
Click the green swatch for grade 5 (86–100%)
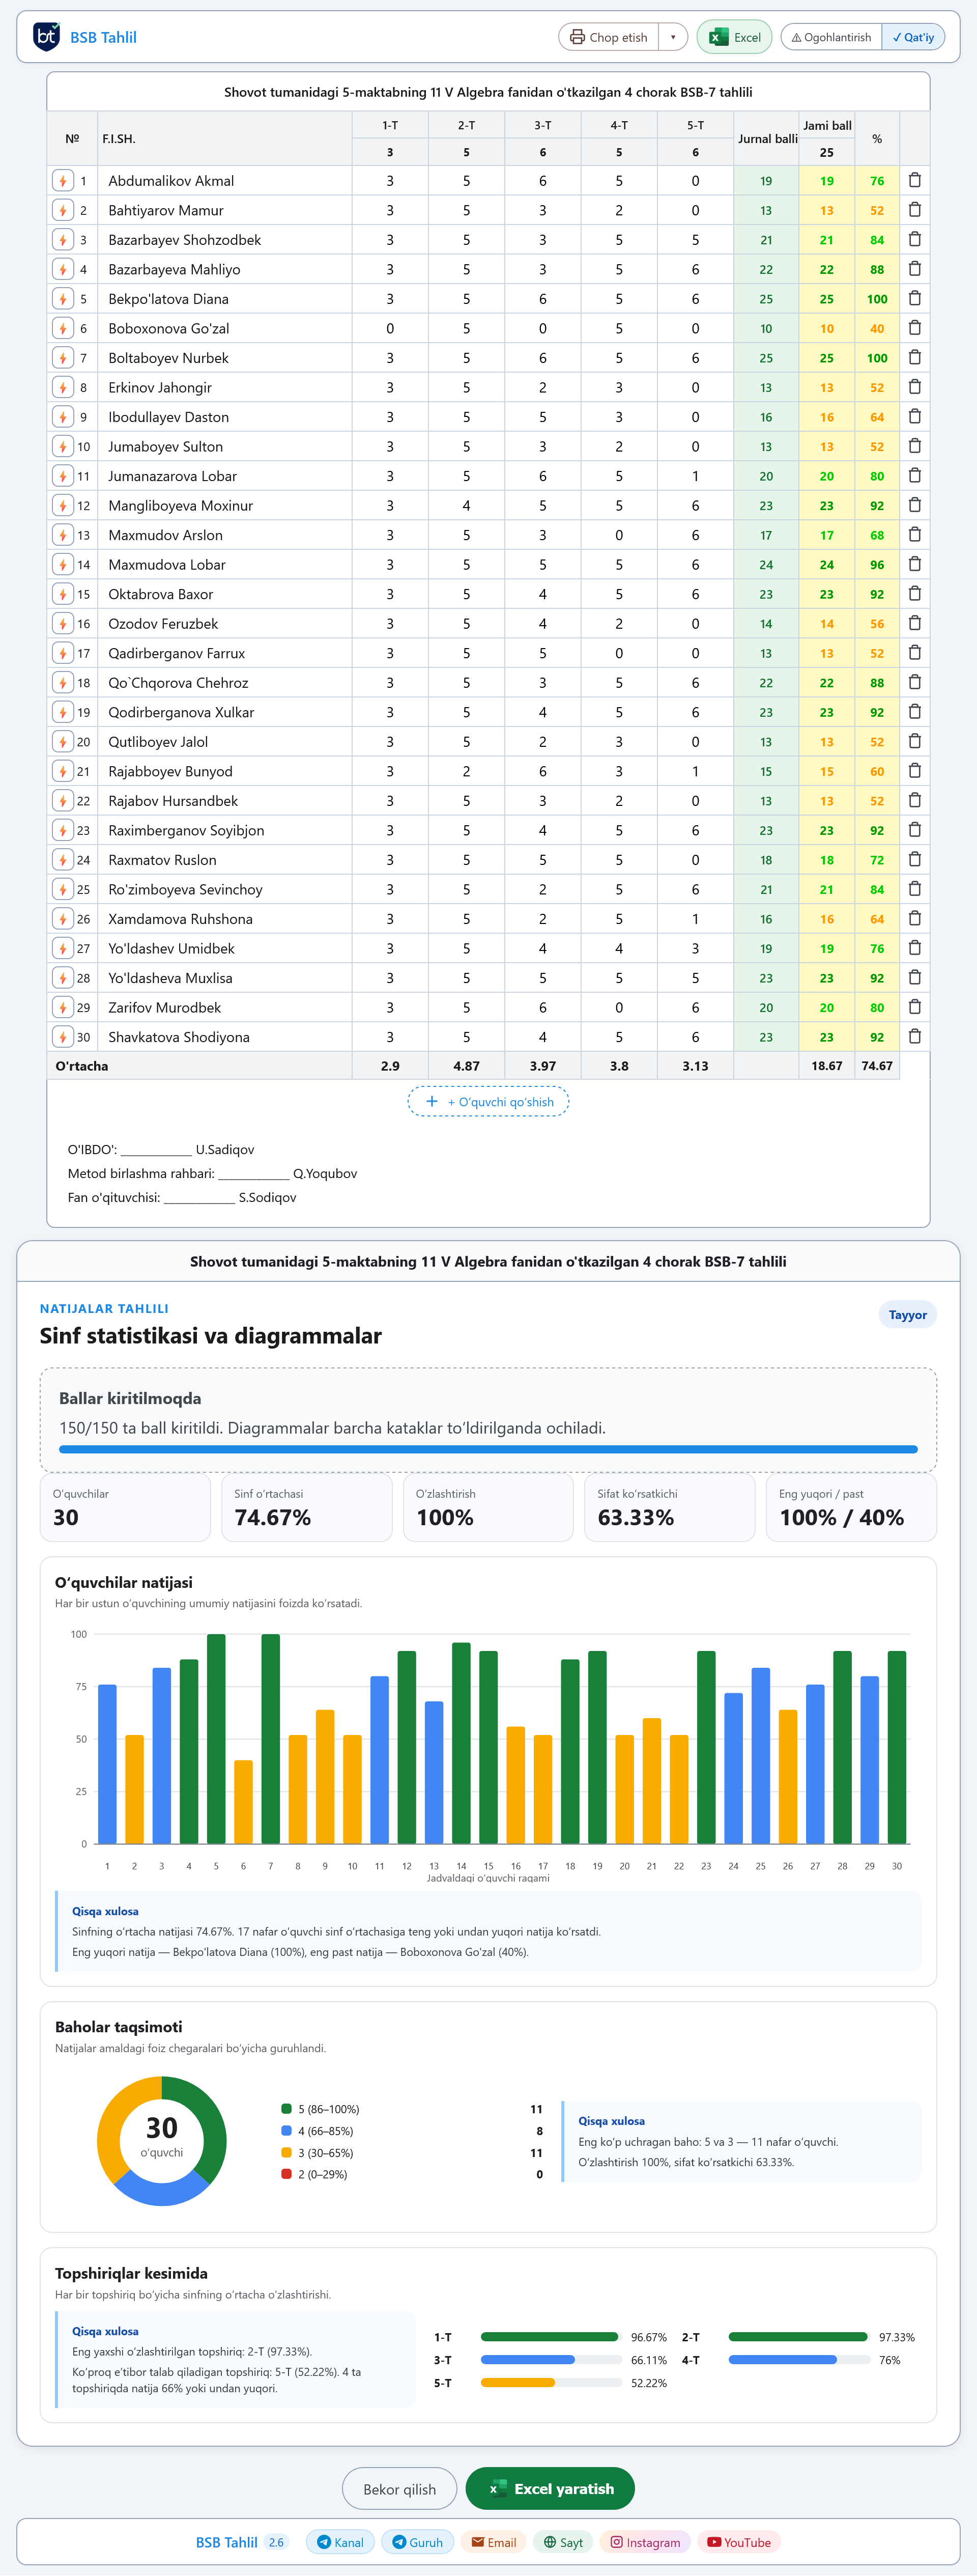(286, 2109)
